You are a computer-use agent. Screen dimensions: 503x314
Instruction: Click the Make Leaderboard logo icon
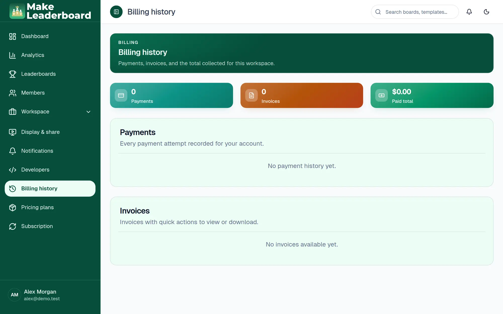point(17,11)
